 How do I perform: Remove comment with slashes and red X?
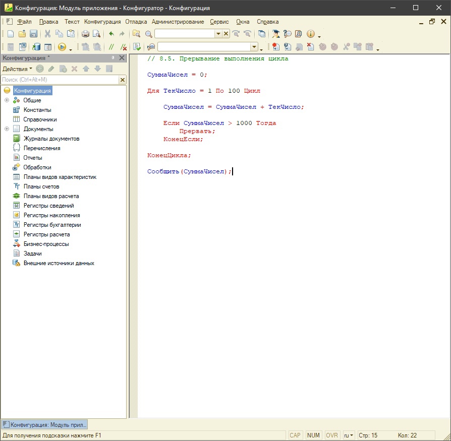click(x=124, y=47)
